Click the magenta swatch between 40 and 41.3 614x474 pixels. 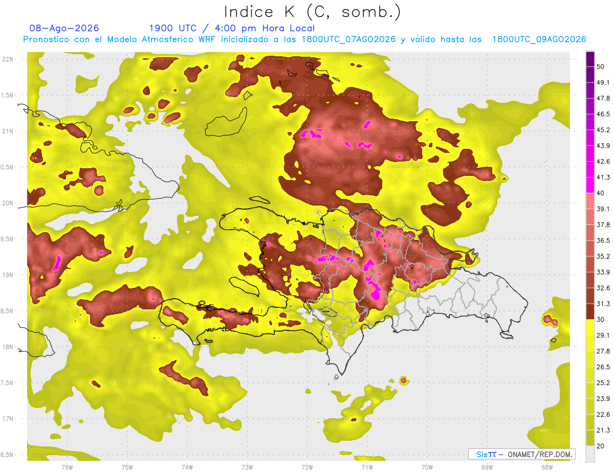tap(590, 185)
